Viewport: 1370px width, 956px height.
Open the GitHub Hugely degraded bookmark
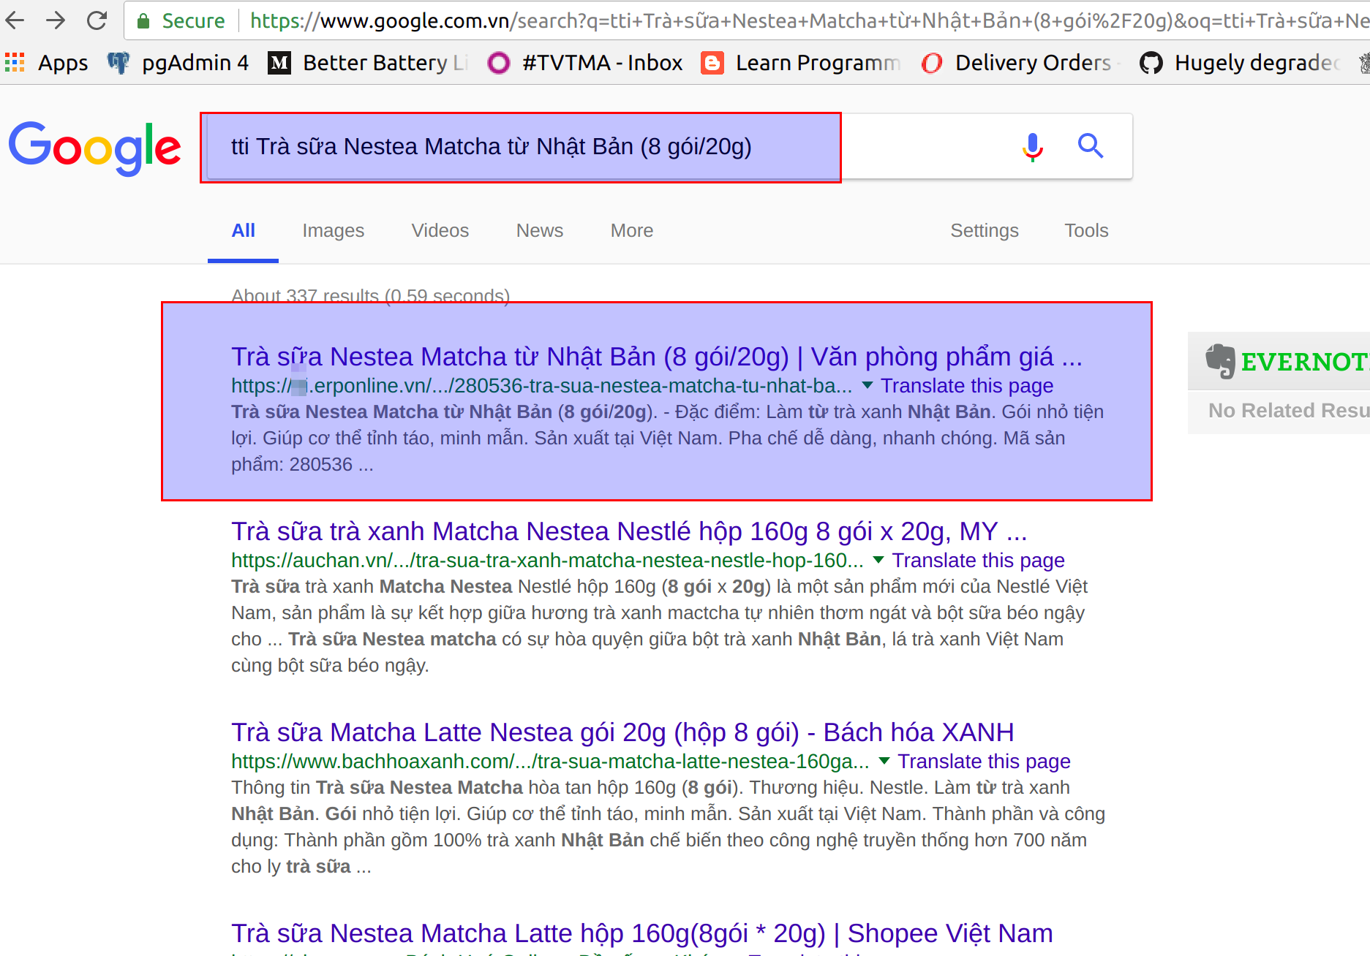1241,63
